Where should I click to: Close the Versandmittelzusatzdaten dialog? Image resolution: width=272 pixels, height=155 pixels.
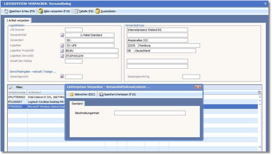tap(198, 87)
